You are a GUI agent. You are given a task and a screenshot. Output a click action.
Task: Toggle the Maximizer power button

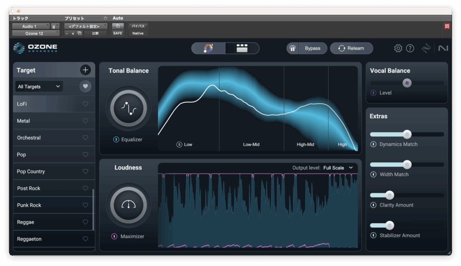point(114,236)
